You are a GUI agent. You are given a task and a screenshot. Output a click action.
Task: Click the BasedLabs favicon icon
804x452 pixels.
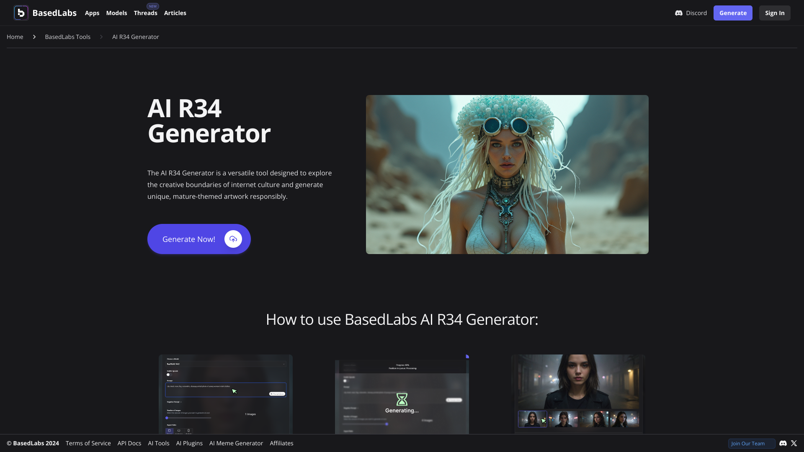pyautogui.click(x=21, y=13)
